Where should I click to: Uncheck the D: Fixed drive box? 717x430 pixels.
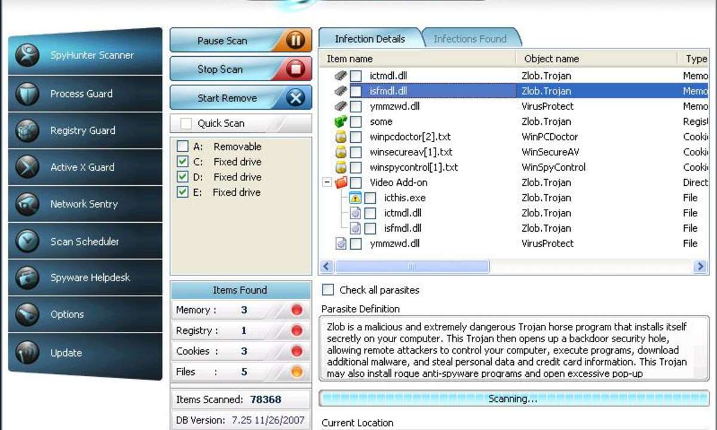tap(183, 177)
